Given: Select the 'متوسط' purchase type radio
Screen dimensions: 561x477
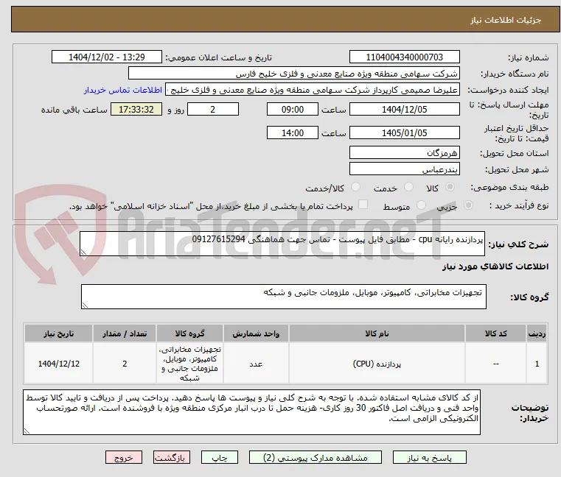Looking at the screenshot, I should [422, 205].
